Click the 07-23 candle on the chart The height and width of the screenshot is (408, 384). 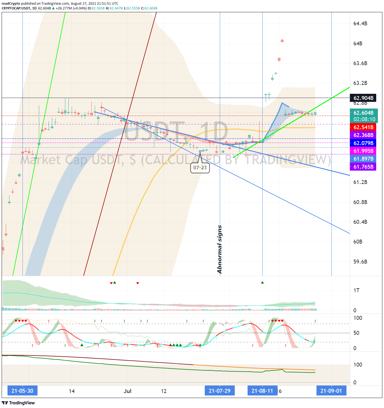point(200,151)
